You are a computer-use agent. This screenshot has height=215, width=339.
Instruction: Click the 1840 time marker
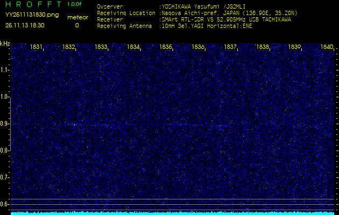327,47
